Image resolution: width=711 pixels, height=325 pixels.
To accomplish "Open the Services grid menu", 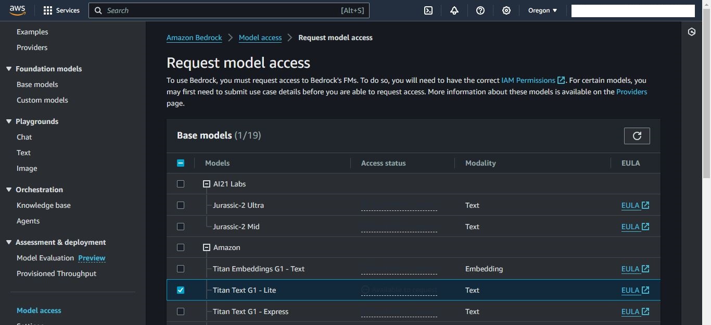I will tap(61, 10).
